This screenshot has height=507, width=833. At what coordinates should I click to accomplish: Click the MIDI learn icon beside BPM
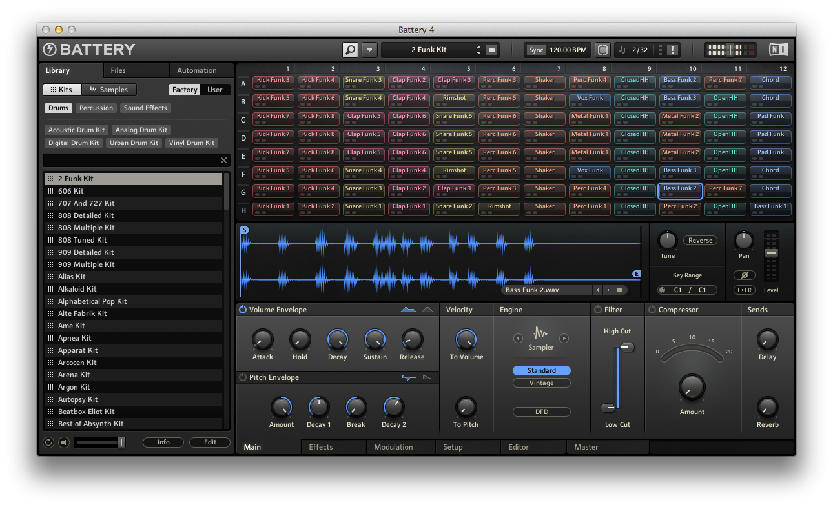602,50
